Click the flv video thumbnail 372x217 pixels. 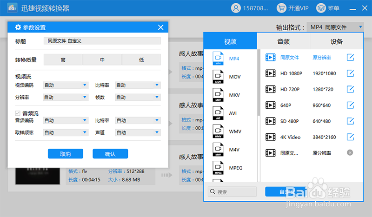coord(38,176)
